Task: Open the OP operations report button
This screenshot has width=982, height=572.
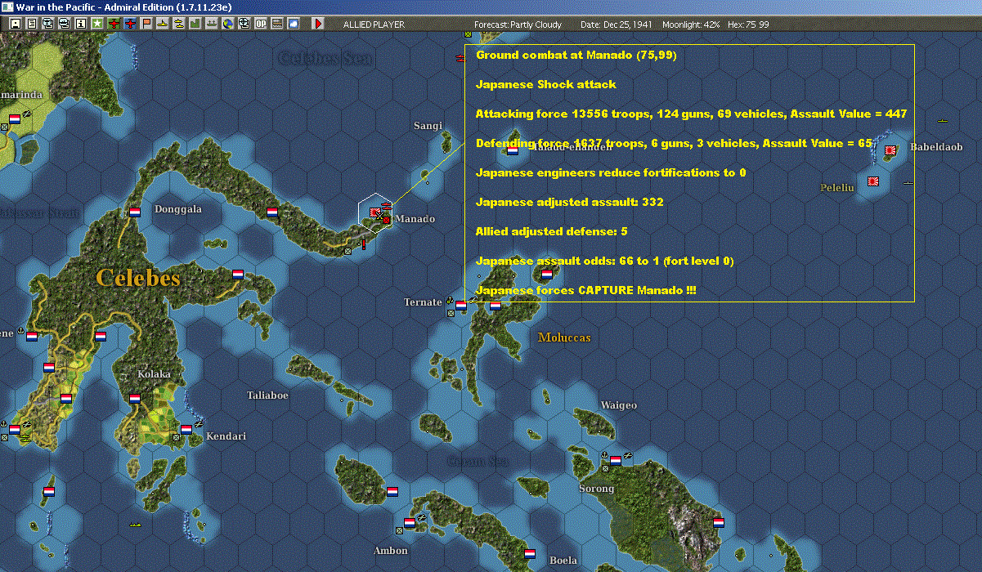Action: pyautogui.click(x=261, y=24)
